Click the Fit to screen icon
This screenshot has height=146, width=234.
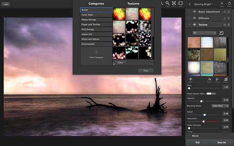click(x=174, y=3)
